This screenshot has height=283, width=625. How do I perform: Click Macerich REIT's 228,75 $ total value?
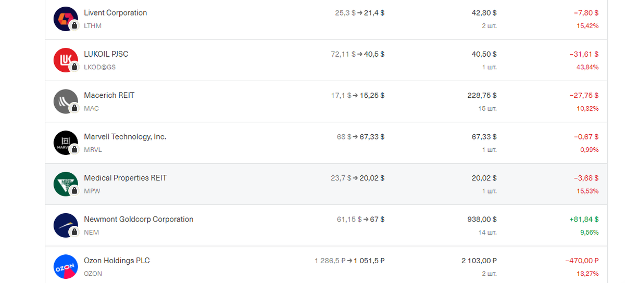pyautogui.click(x=482, y=96)
